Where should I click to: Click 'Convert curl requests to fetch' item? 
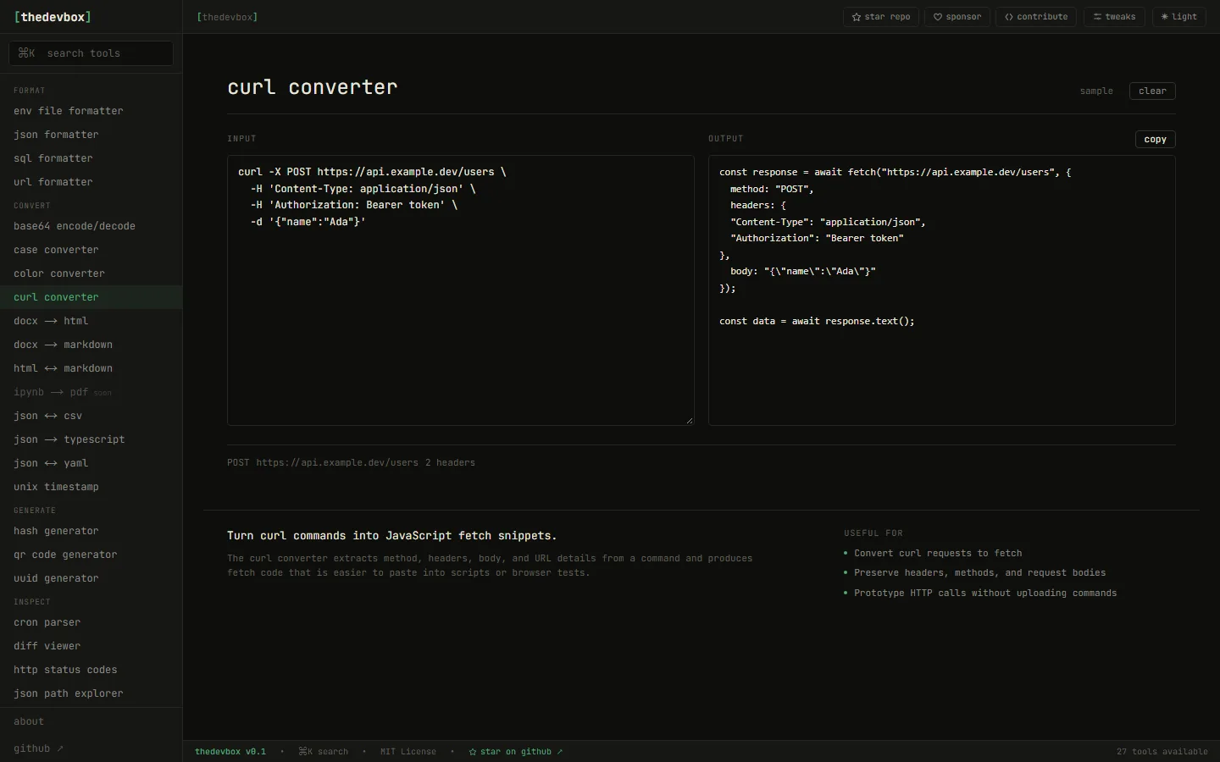point(938,553)
